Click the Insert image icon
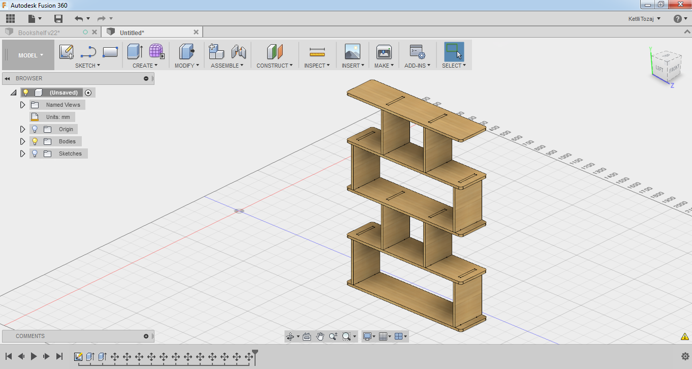The image size is (692, 369). (x=352, y=51)
